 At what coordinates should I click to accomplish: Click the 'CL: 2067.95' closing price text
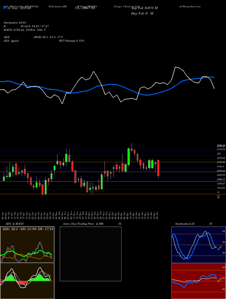click(85, 8)
